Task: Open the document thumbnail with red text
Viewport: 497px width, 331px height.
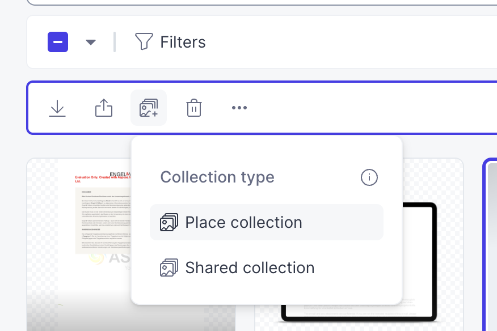Action: click(x=103, y=215)
